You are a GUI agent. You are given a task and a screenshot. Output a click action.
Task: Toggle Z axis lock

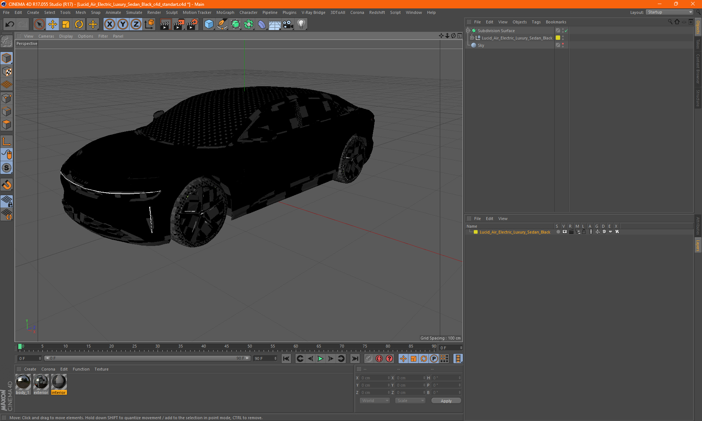[136, 24]
